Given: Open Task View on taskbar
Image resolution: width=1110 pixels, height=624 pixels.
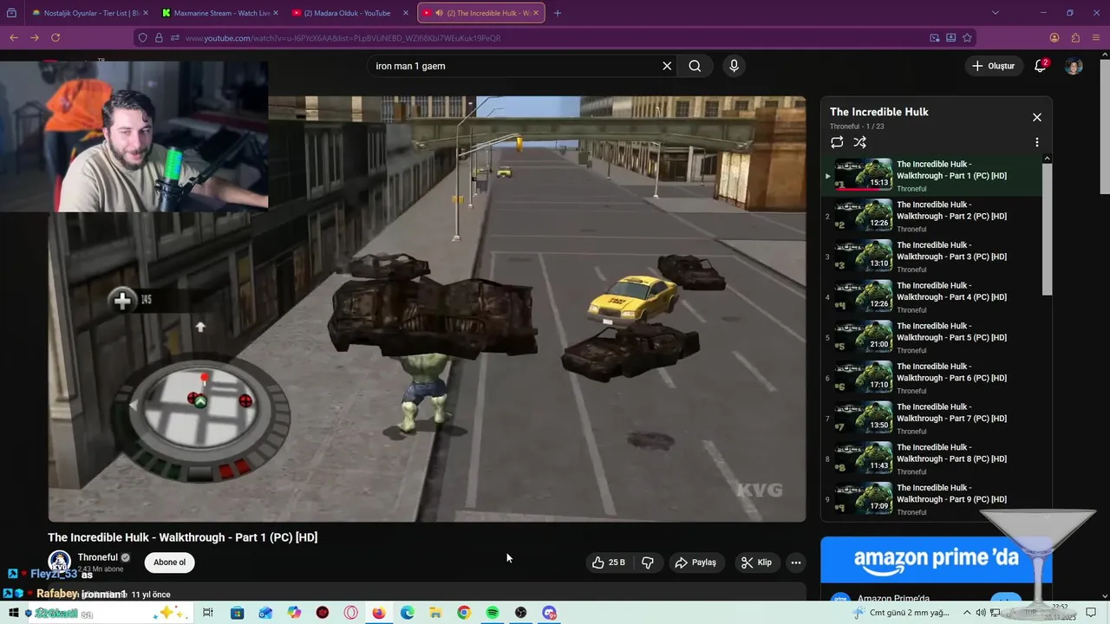Looking at the screenshot, I should 207,613.
